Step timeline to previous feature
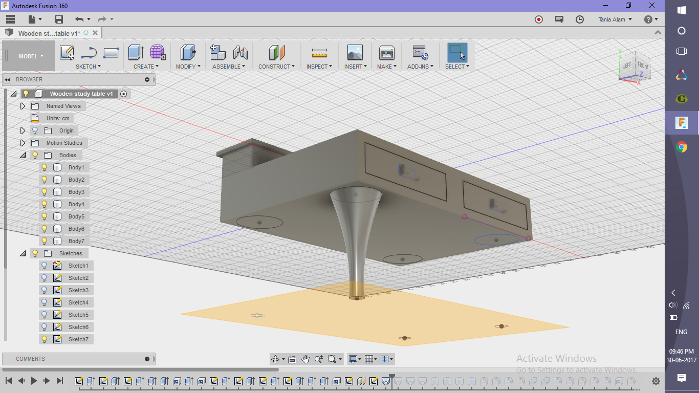 [21, 381]
